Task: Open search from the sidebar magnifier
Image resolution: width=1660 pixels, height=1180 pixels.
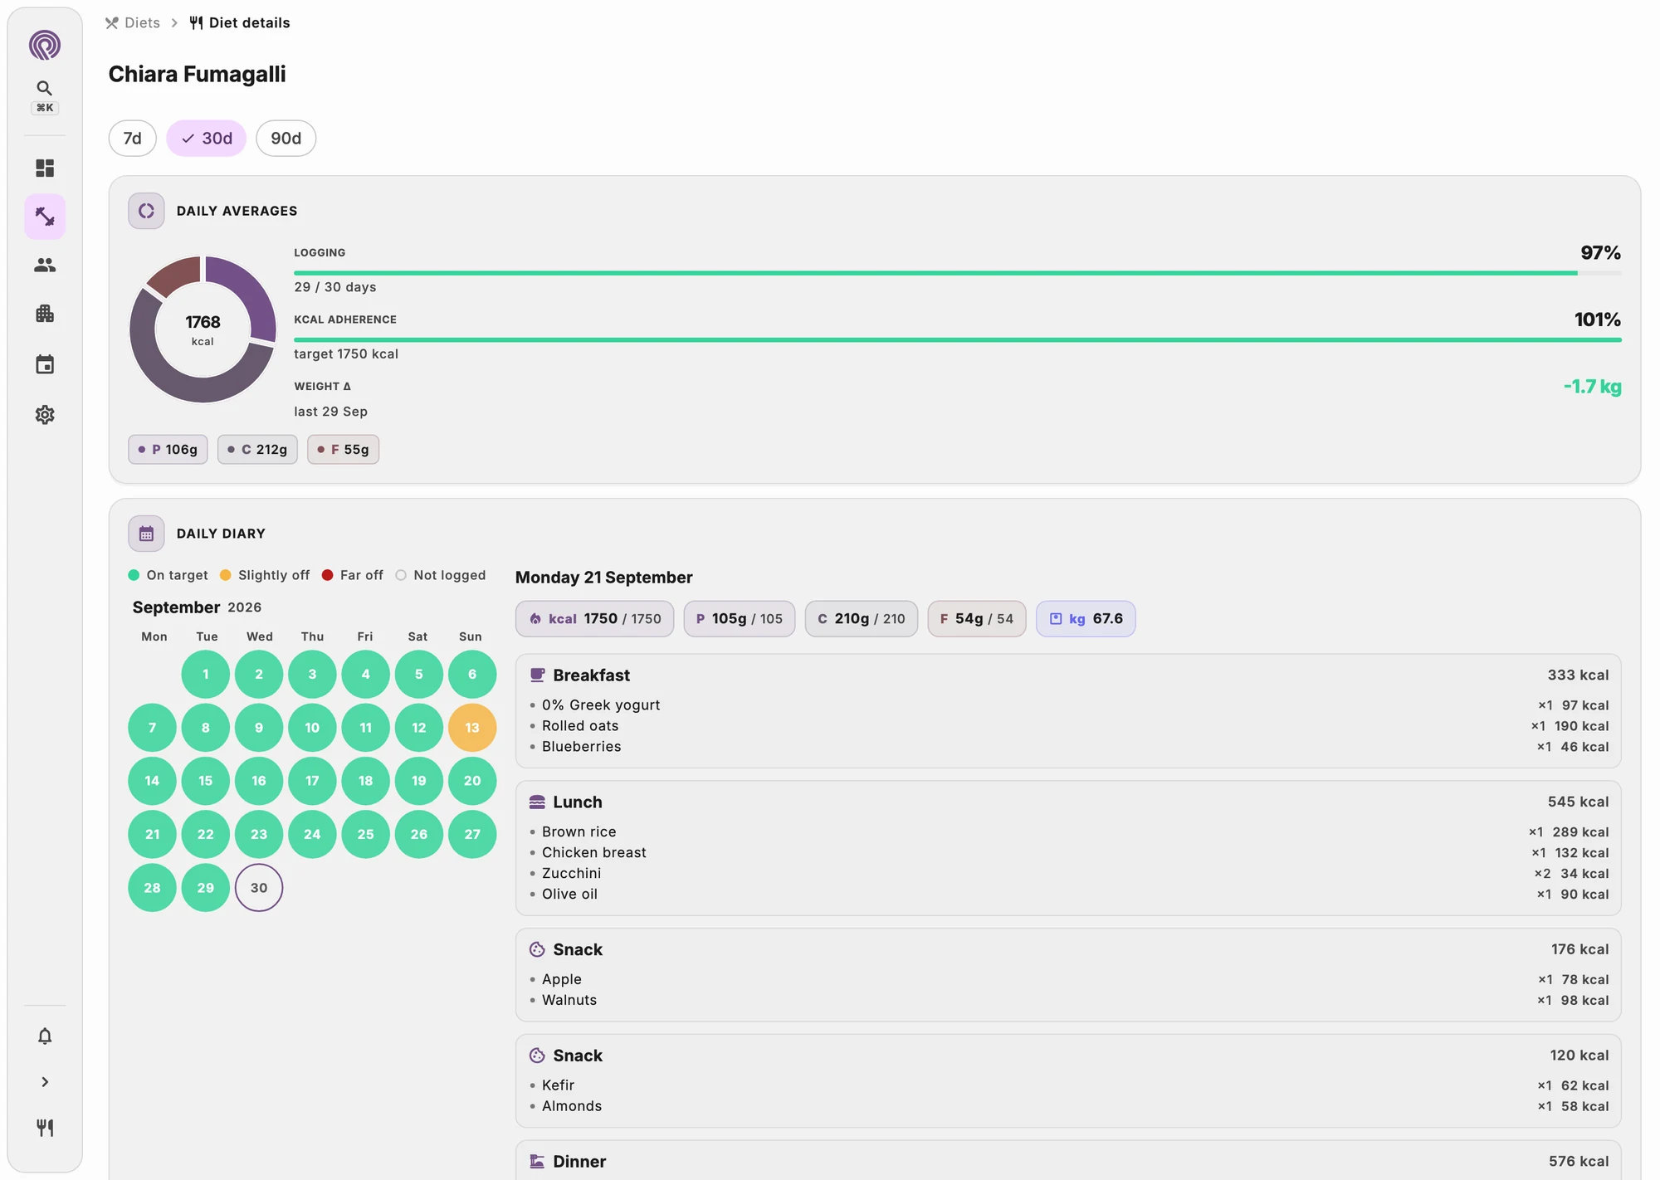Action: tap(45, 88)
